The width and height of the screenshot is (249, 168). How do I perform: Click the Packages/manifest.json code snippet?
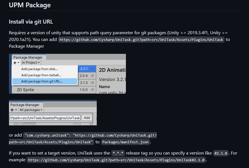[x=125, y=142]
